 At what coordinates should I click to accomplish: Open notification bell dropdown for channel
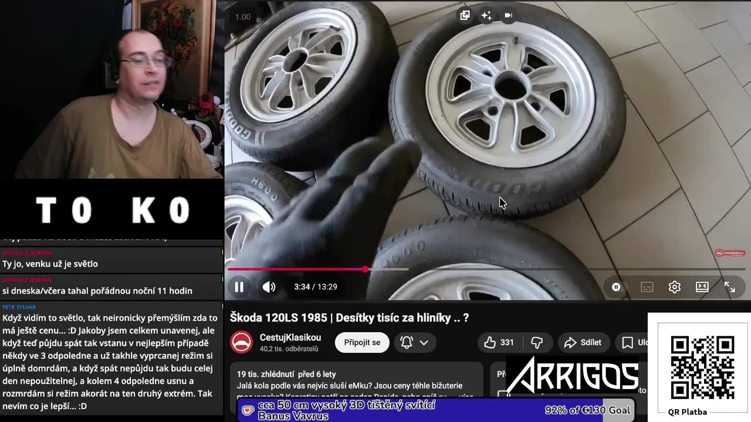414,342
